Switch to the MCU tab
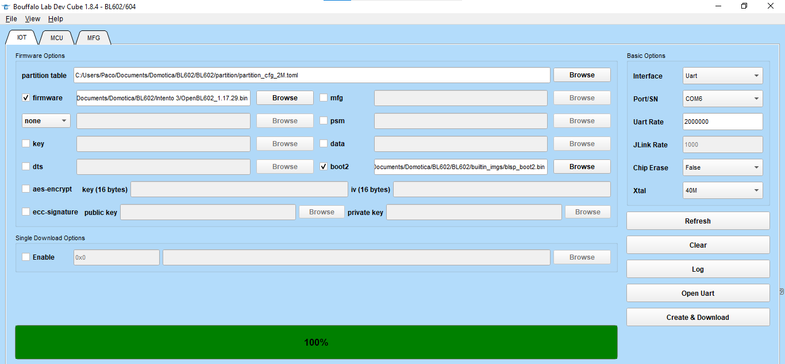Viewport: 785px width, 364px height. [x=57, y=38]
